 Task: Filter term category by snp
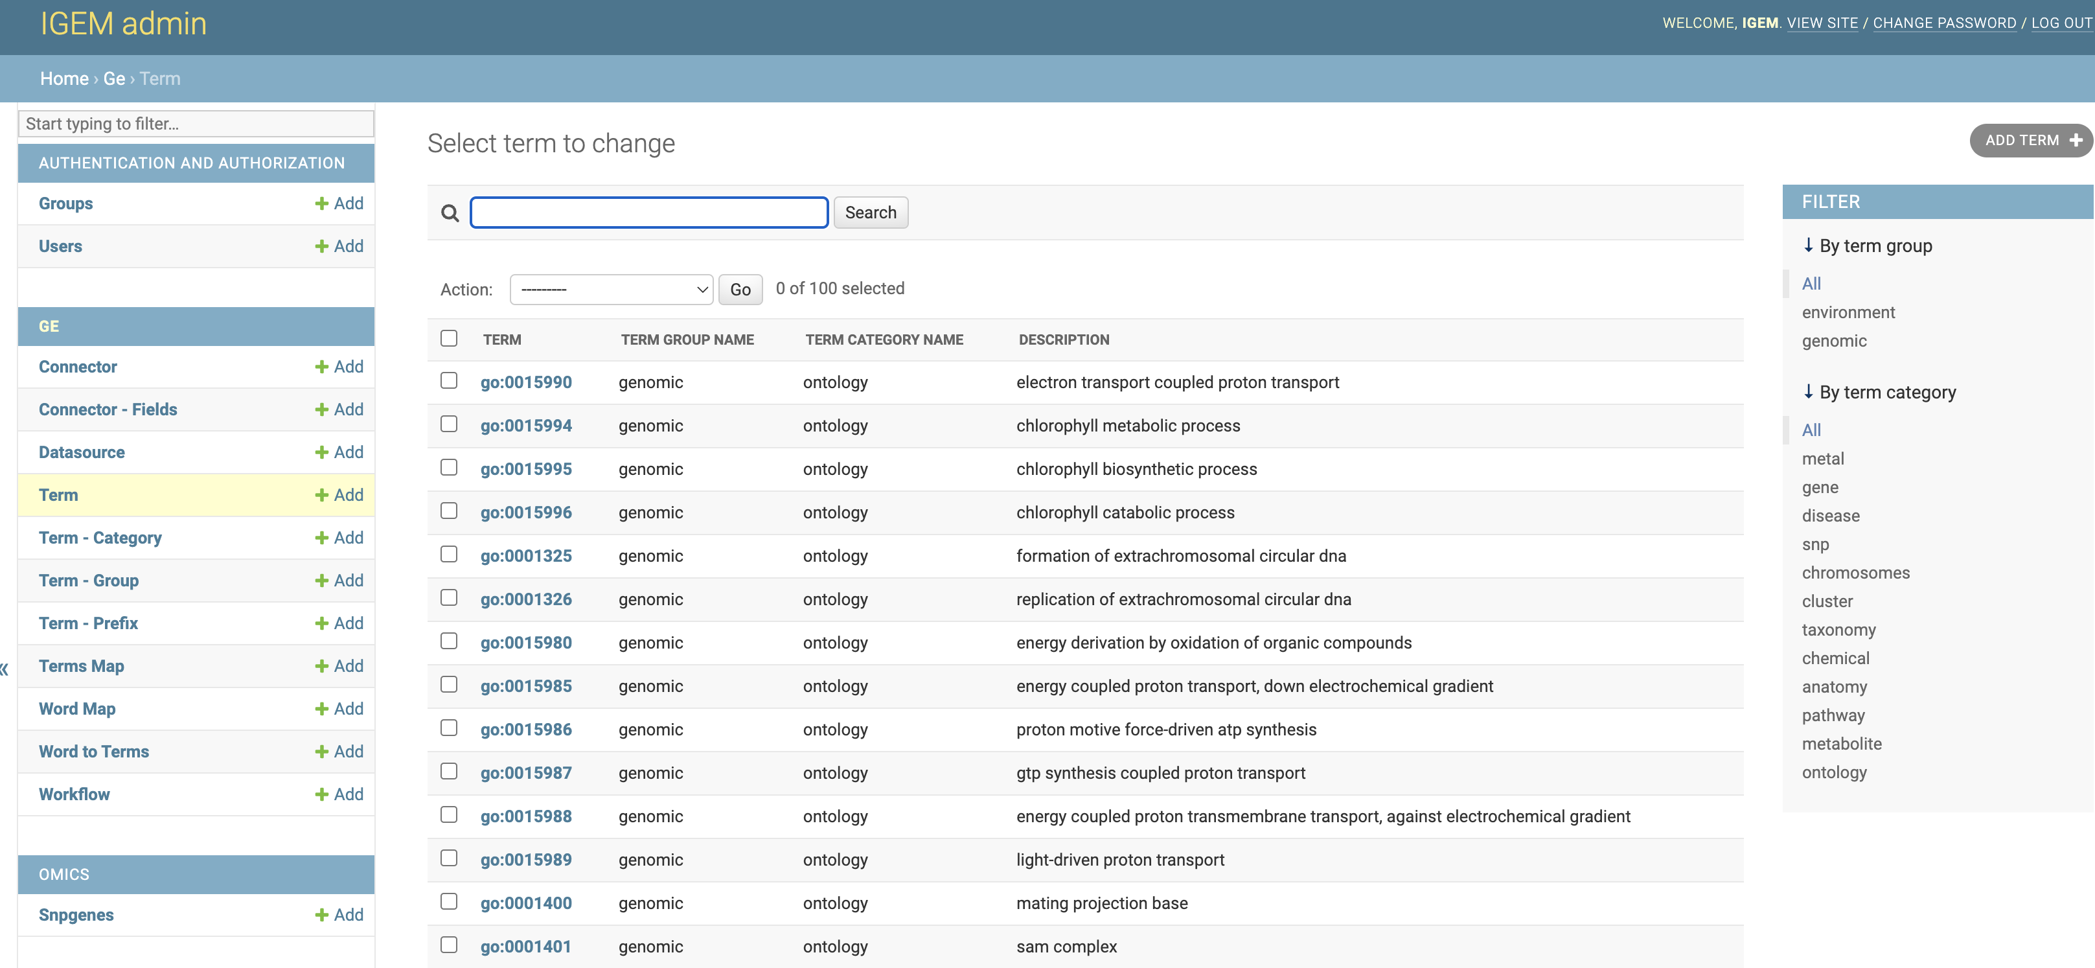coord(1815,544)
